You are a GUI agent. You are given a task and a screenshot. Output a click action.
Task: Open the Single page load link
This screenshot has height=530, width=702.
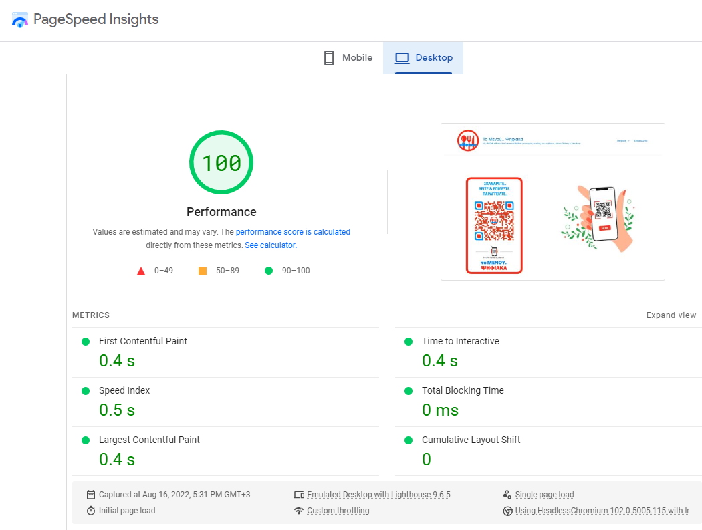(544, 495)
